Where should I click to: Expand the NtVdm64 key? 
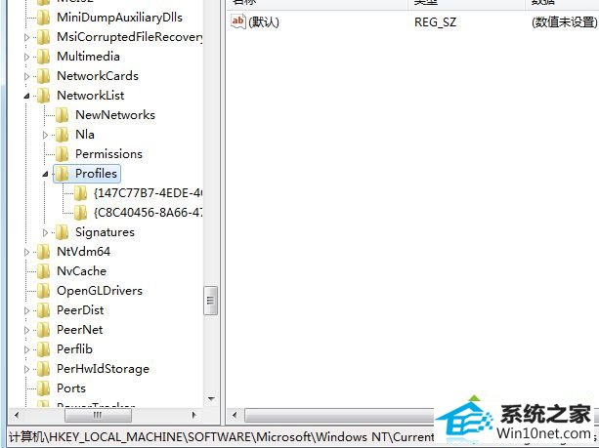(x=26, y=252)
